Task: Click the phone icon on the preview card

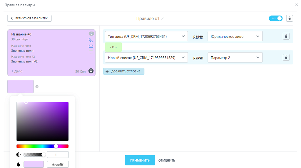Action: [x=91, y=40]
